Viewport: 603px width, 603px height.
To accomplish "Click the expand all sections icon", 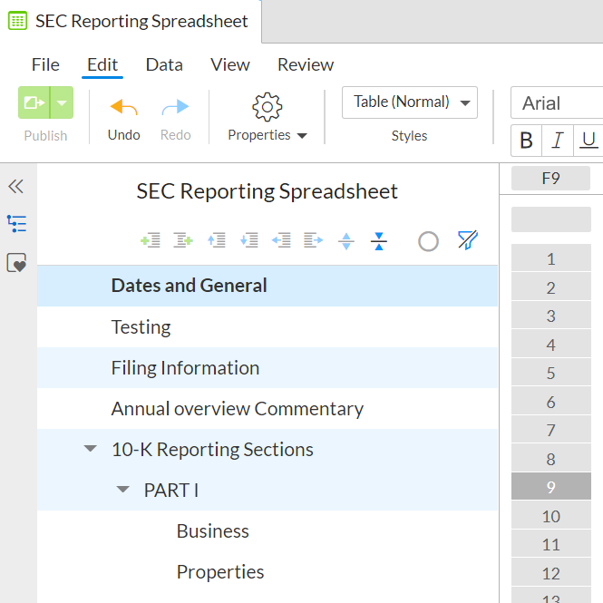I will [346, 240].
